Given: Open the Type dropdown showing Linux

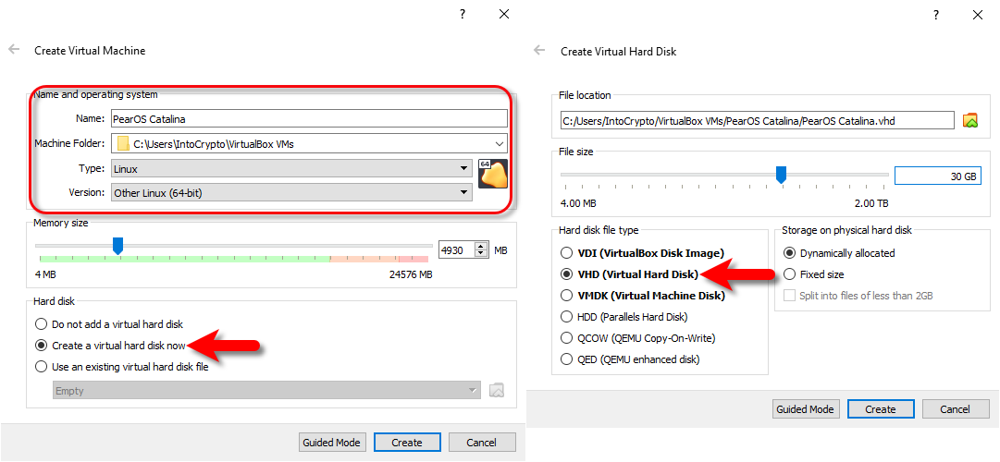Looking at the screenshot, I should [x=291, y=169].
